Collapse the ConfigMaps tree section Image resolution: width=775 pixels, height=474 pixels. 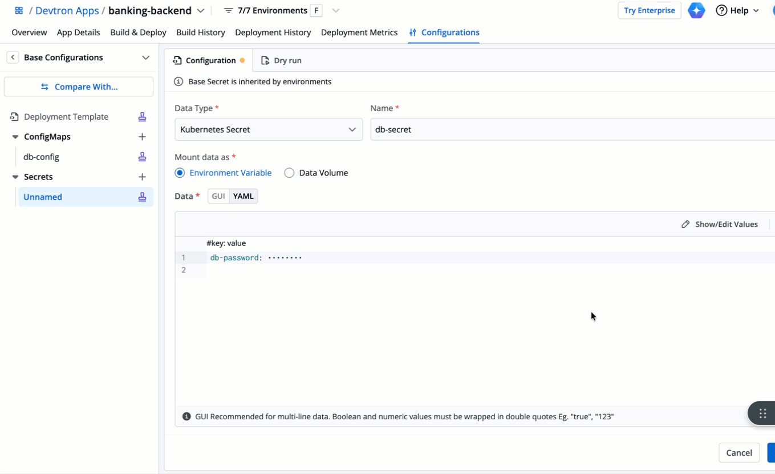pyautogui.click(x=15, y=137)
